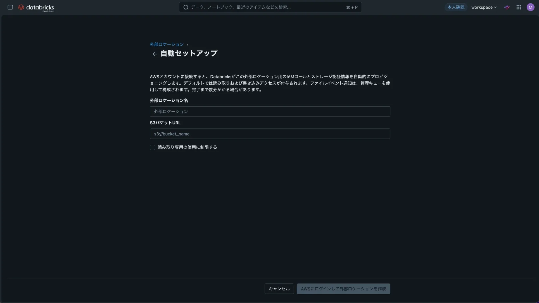This screenshot has height=303, width=539.
Task: Click the 自動セットアップ heading text
Action: 189,53
